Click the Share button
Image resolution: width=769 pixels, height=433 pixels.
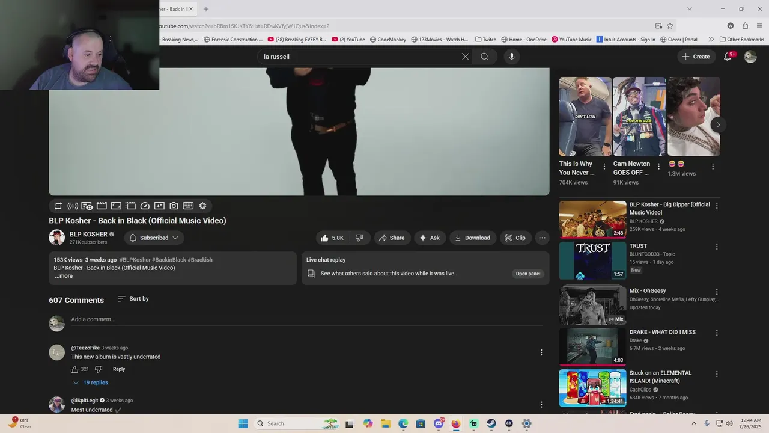click(x=391, y=238)
